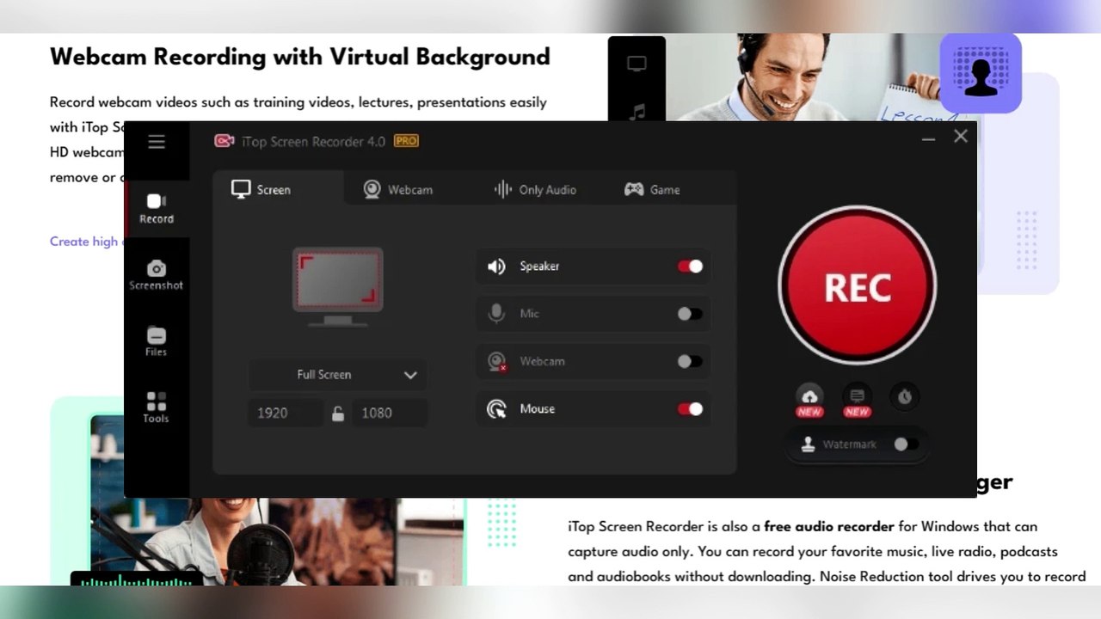This screenshot has width=1101, height=619.
Task: Open the scheduled recording timer icon
Action: coord(904,396)
